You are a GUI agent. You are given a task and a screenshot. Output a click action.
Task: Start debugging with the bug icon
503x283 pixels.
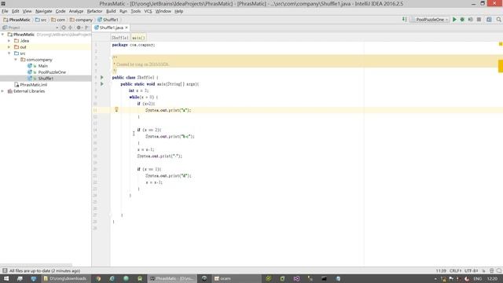(x=462, y=20)
